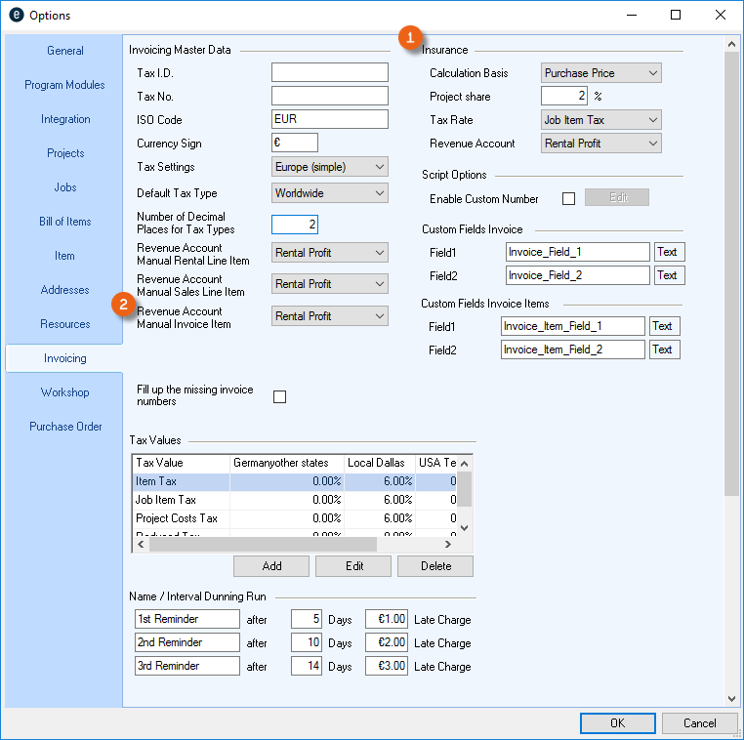Open the insurance Tax Rate dropdown
Screen dimensions: 744x740
coord(600,120)
